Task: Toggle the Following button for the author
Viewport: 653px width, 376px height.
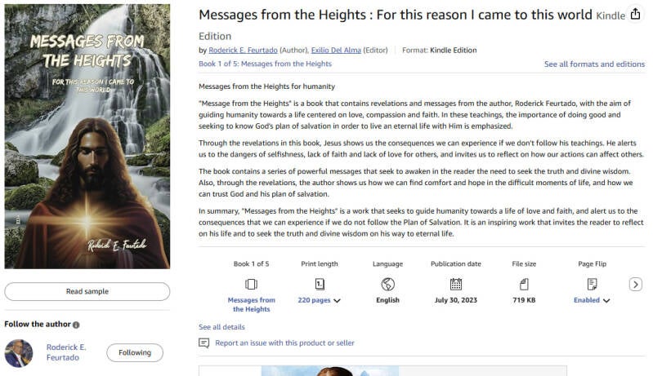Action: coord(135,353)
